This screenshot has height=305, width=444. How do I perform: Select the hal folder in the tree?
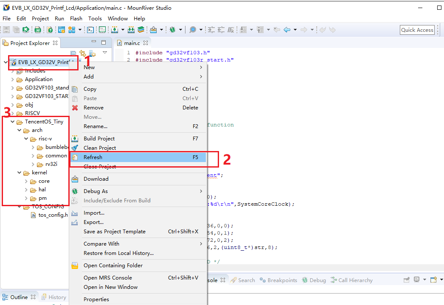[x=39, y=190]
